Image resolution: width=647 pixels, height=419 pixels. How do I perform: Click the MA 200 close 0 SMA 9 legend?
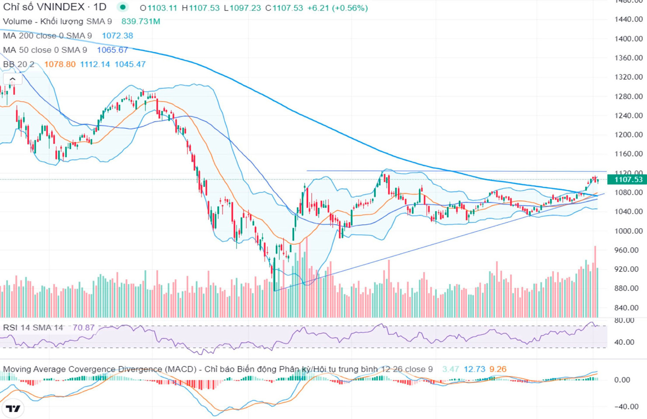[x=47, y=36]
